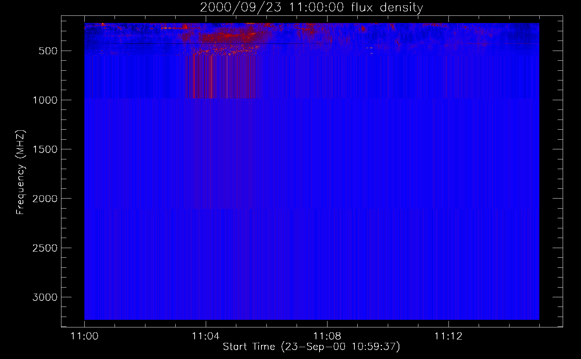
Task: Click the 'Frequency (MHZ)' axis label
Action: (20, 172)
